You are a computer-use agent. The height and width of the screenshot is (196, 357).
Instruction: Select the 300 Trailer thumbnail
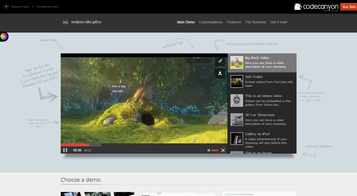pyautogui.click(x=237, y=81)
